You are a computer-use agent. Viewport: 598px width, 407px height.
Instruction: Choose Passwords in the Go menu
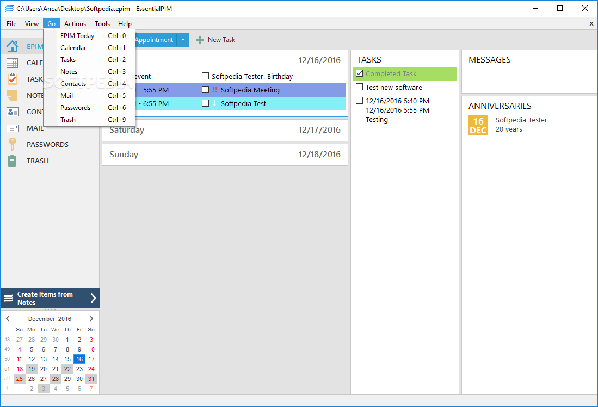tap(89, 108)
